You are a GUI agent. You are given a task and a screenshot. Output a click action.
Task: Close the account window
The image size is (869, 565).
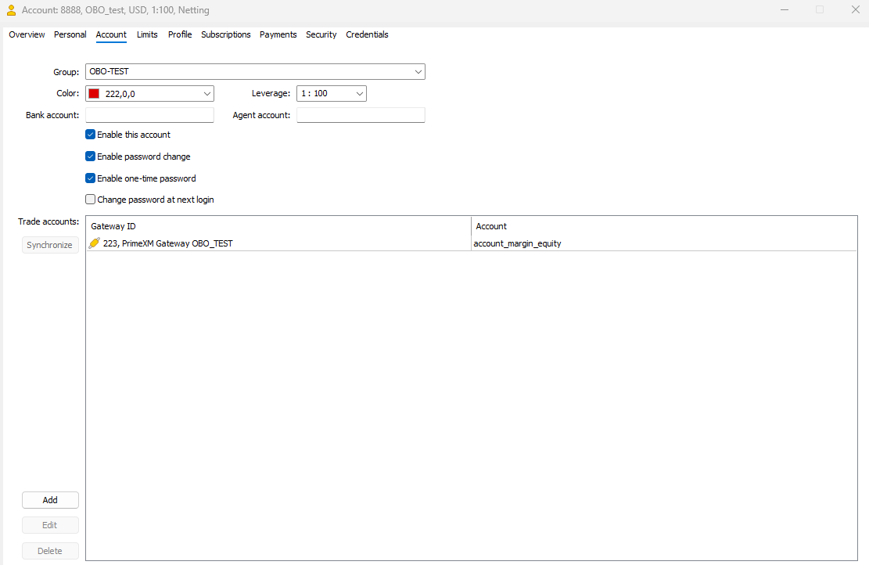(855, 10)
